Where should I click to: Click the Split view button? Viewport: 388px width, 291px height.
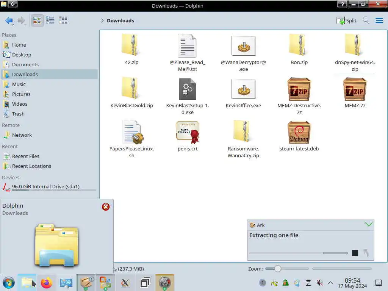[x=346, y=20]
